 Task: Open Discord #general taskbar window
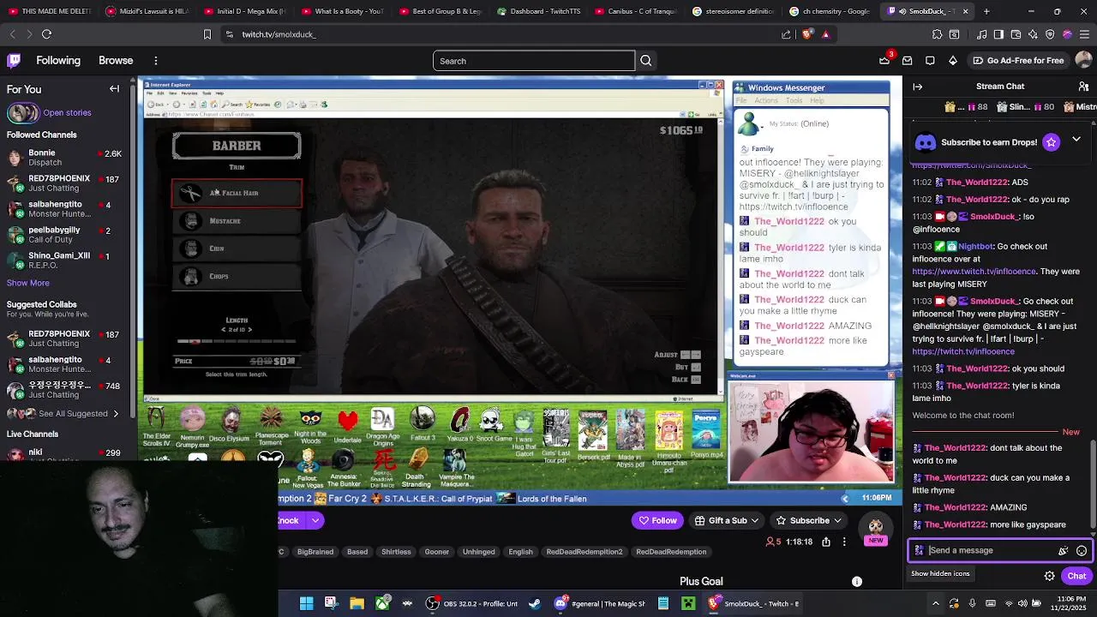[x=599, y=603]
